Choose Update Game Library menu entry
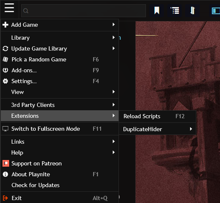 [60, 48]
